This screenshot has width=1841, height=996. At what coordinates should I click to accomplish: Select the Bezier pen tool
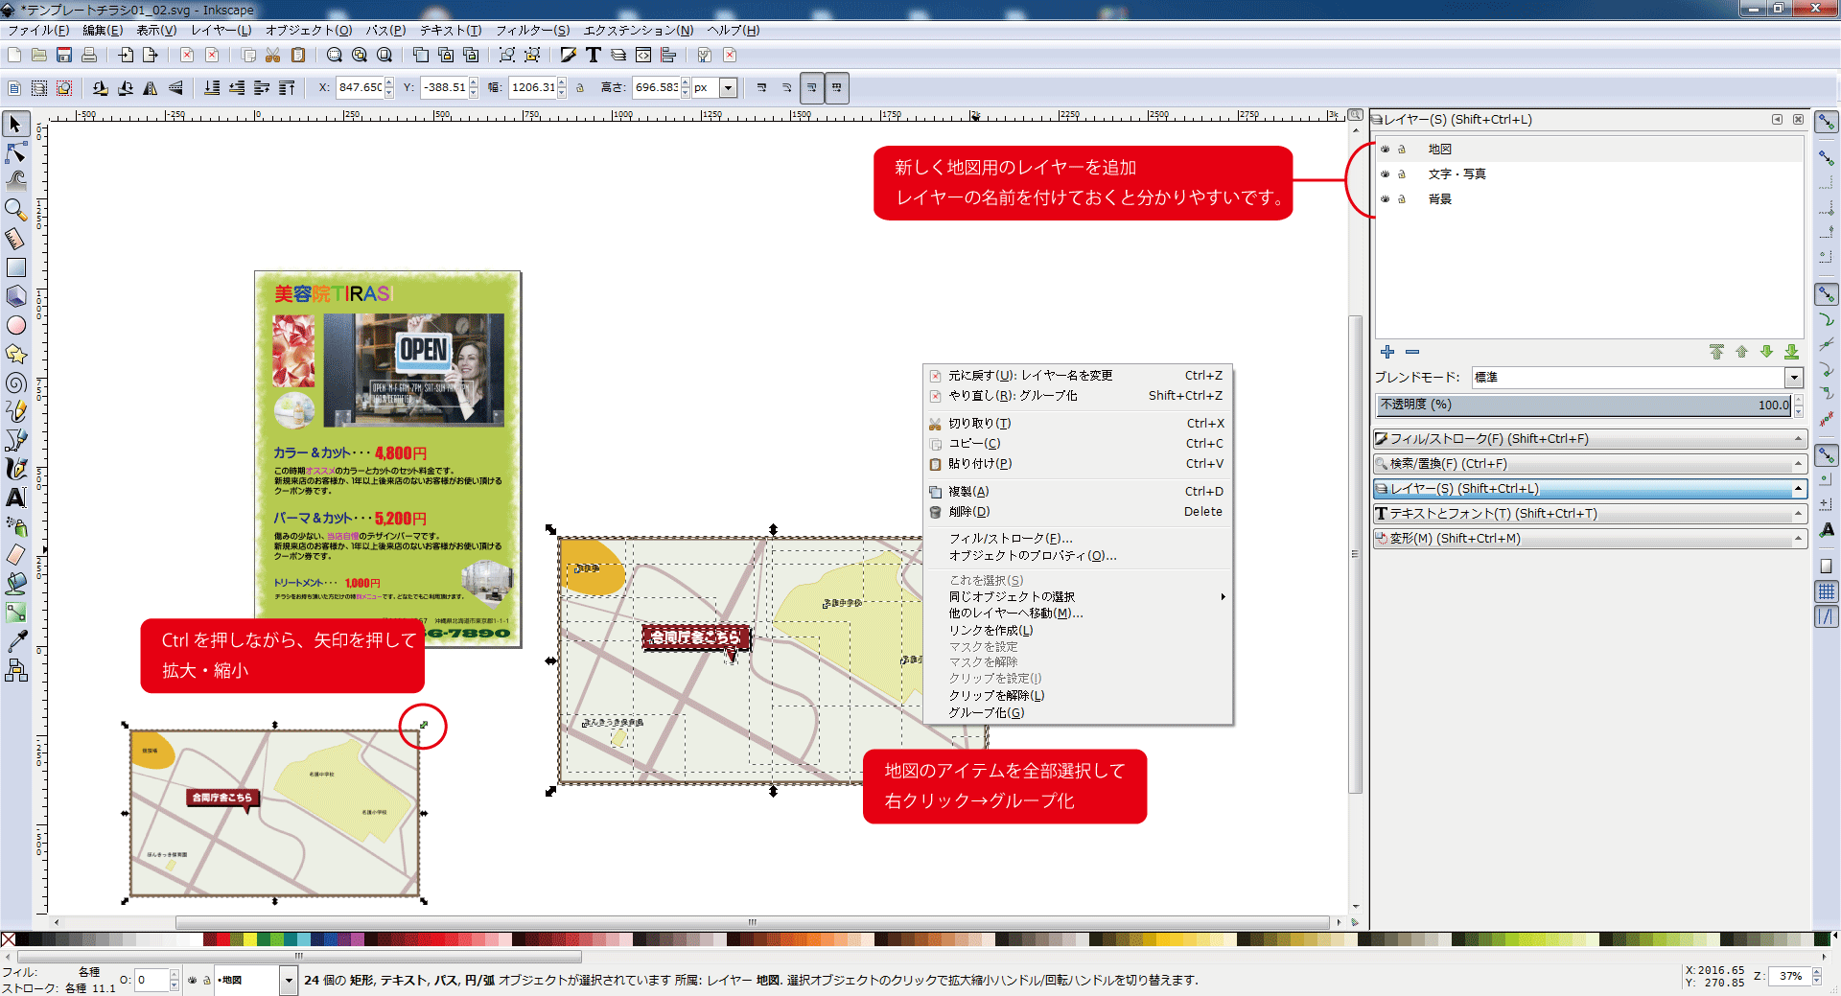tap(15, 440)
